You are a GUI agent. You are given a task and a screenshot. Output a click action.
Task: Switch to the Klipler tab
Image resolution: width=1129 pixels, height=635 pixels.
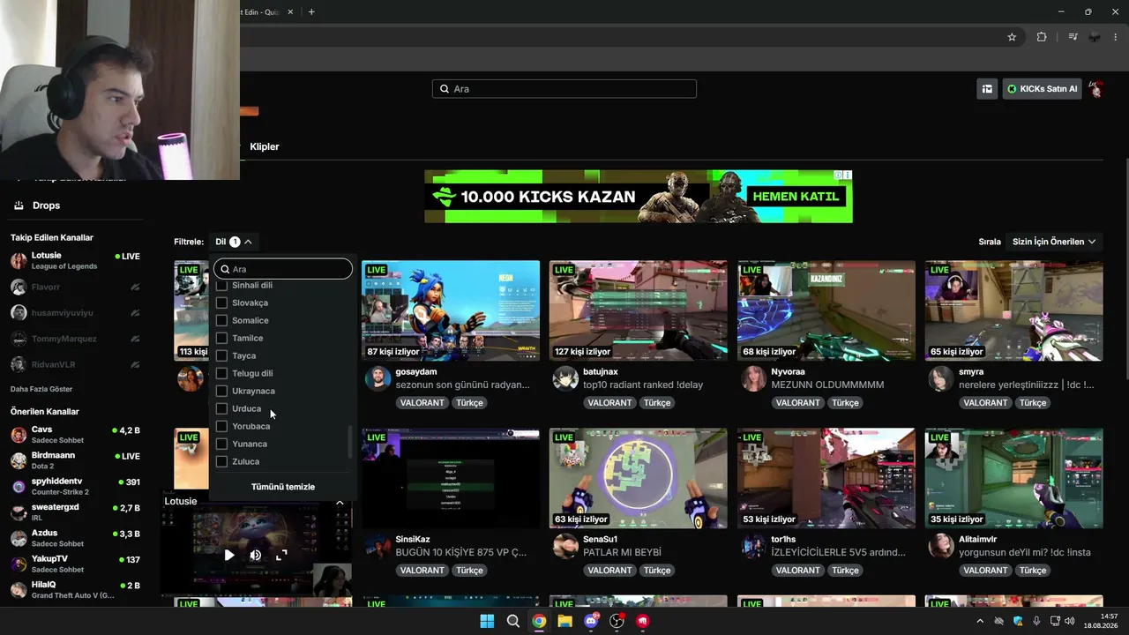pos(265,146)
